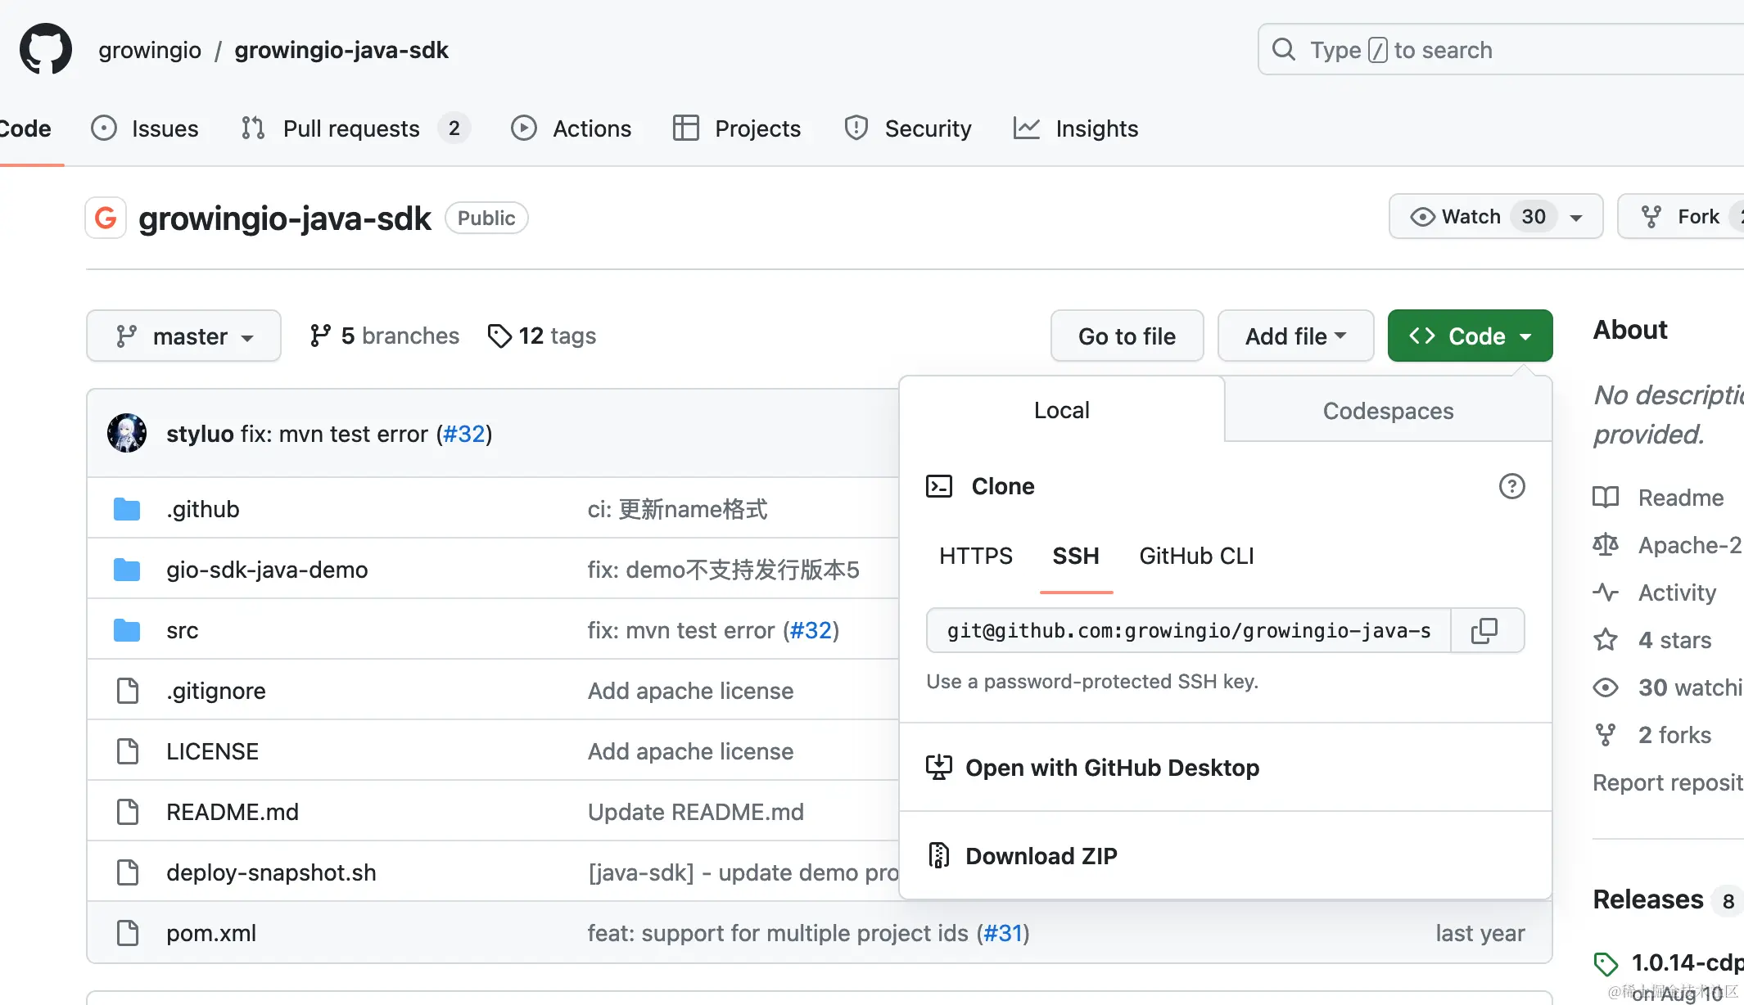Viewport: 1744px width, 1005px height.
Task: Click the growingio G repository logo
Action: tap(106, 218)
